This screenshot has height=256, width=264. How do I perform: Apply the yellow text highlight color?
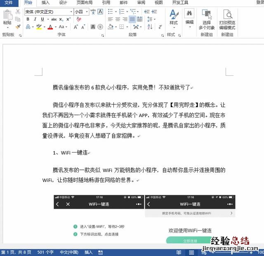(39, 27)
